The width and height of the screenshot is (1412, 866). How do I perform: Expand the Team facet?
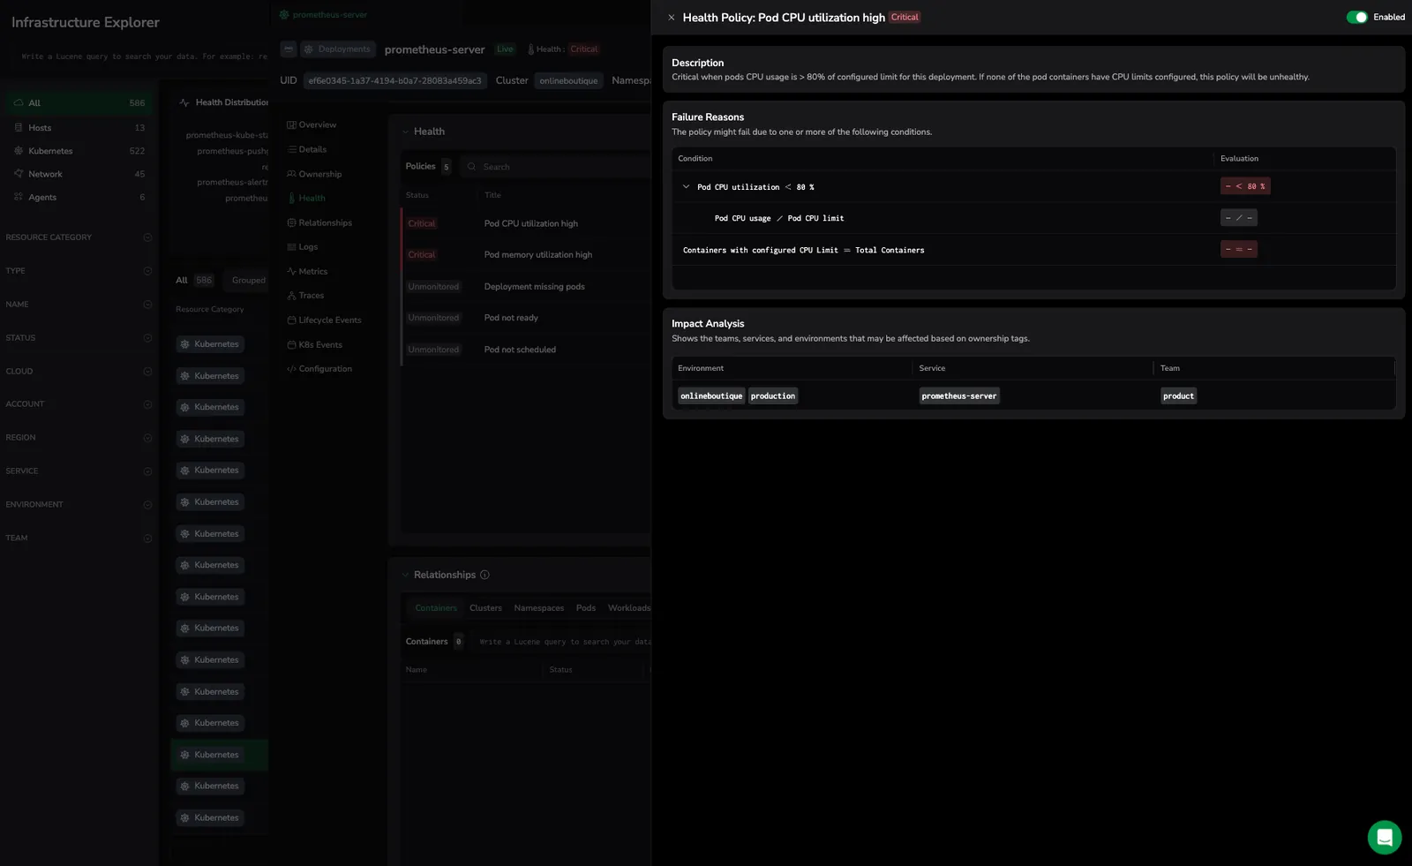point(147,538)
